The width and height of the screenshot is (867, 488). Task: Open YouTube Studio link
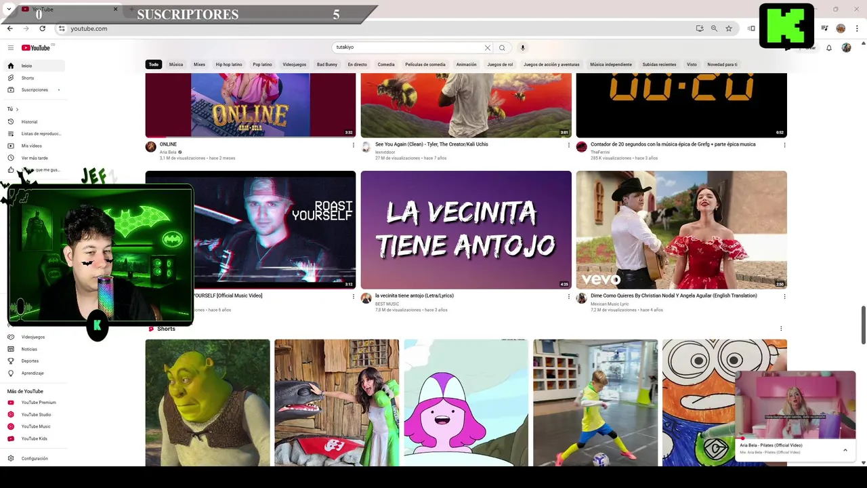pyautogui.click(x=35, y=415)
